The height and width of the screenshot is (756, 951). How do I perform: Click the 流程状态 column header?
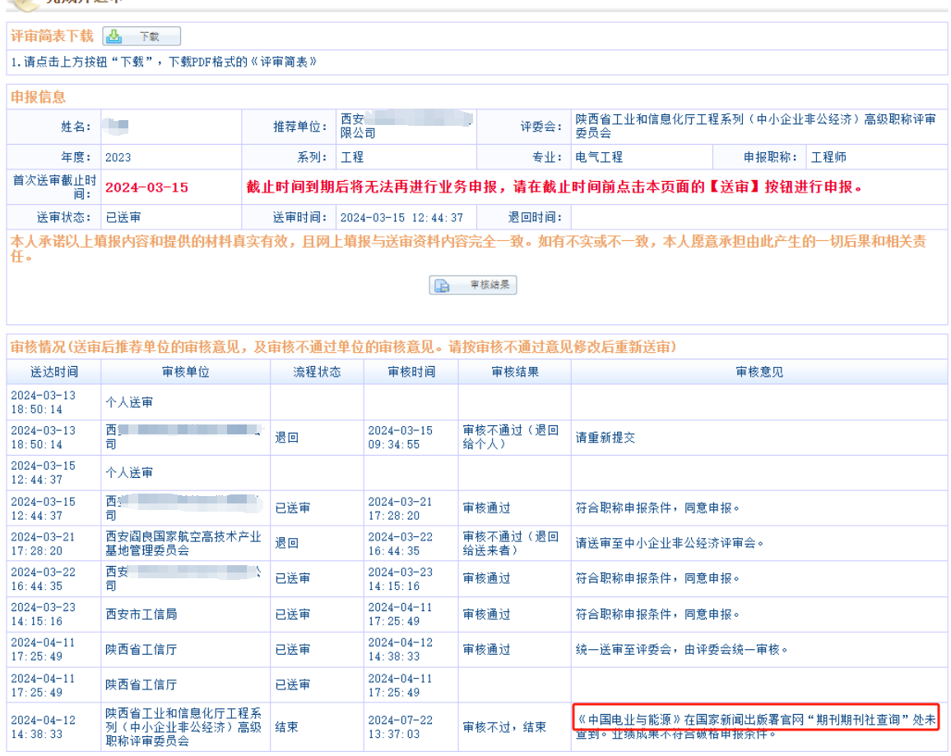click(317, 372)
